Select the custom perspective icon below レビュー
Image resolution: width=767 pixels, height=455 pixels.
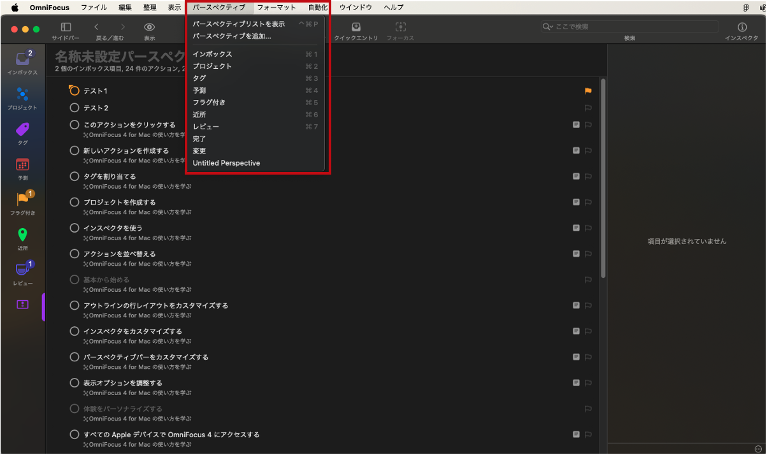[22, 305]
